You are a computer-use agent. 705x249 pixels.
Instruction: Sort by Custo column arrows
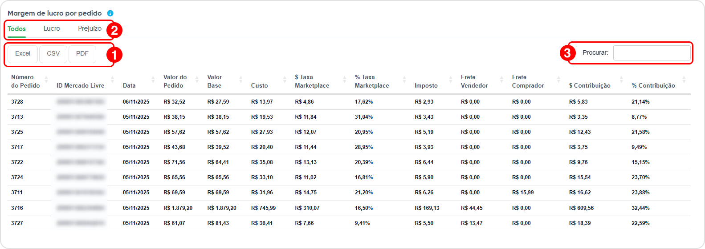pos(284,80)
